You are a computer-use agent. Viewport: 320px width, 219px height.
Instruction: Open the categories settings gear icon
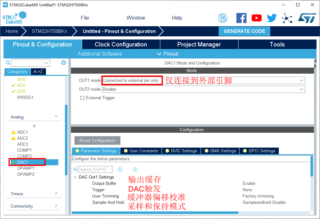(63, 63)
